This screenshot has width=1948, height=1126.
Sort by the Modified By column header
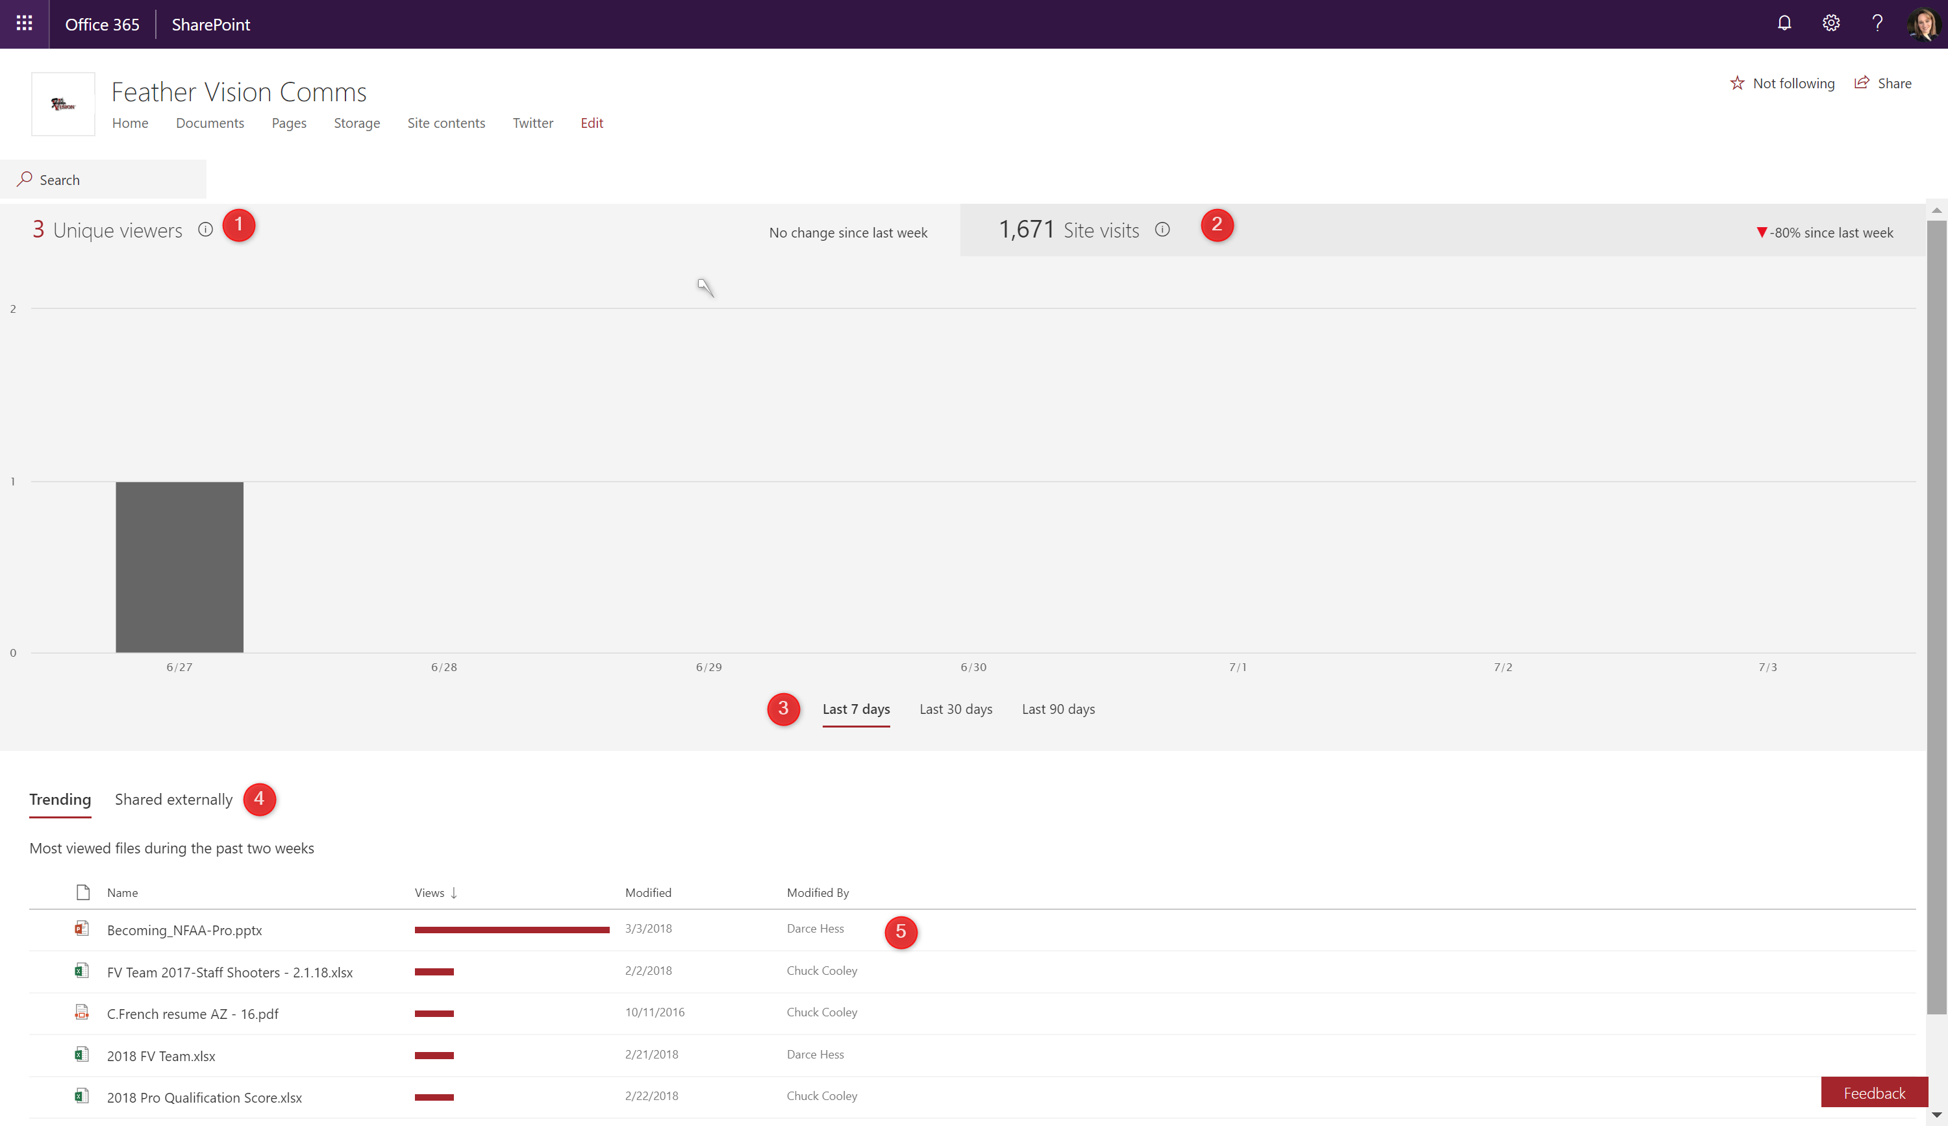point(818,892)
